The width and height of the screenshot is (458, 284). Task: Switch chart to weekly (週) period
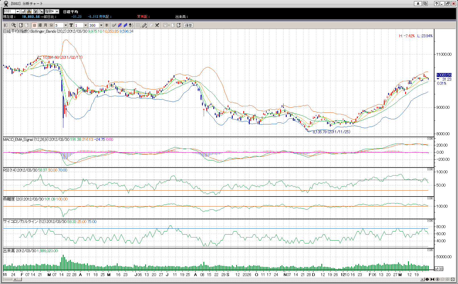tap(40, 25)
